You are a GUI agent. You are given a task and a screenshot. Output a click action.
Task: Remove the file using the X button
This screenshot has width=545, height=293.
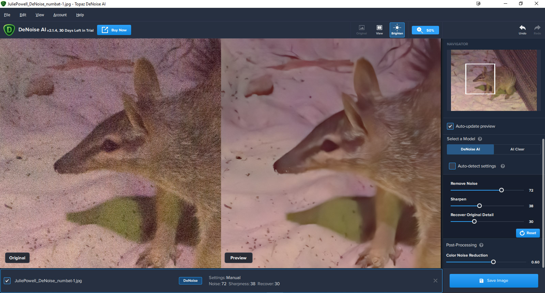click(x=435, y=281)
